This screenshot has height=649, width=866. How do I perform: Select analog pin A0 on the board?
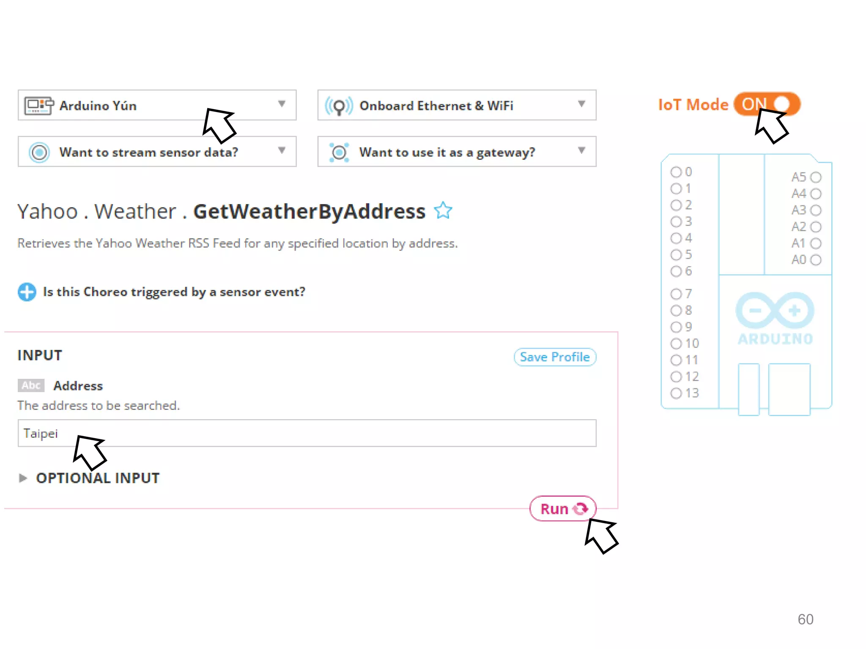click(x=816, y=260)
